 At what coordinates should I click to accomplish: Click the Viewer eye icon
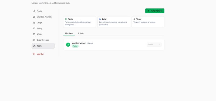134,19
